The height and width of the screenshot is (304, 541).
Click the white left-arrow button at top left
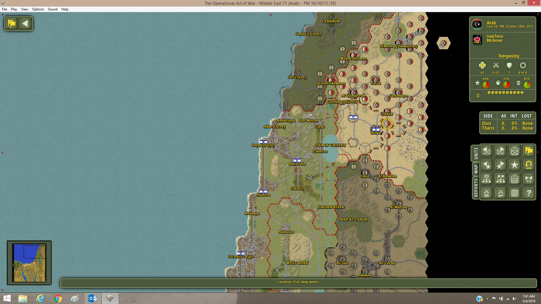(x=25, y=23)
